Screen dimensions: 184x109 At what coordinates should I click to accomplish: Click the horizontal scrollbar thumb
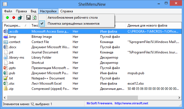click(x=72, y=97)
